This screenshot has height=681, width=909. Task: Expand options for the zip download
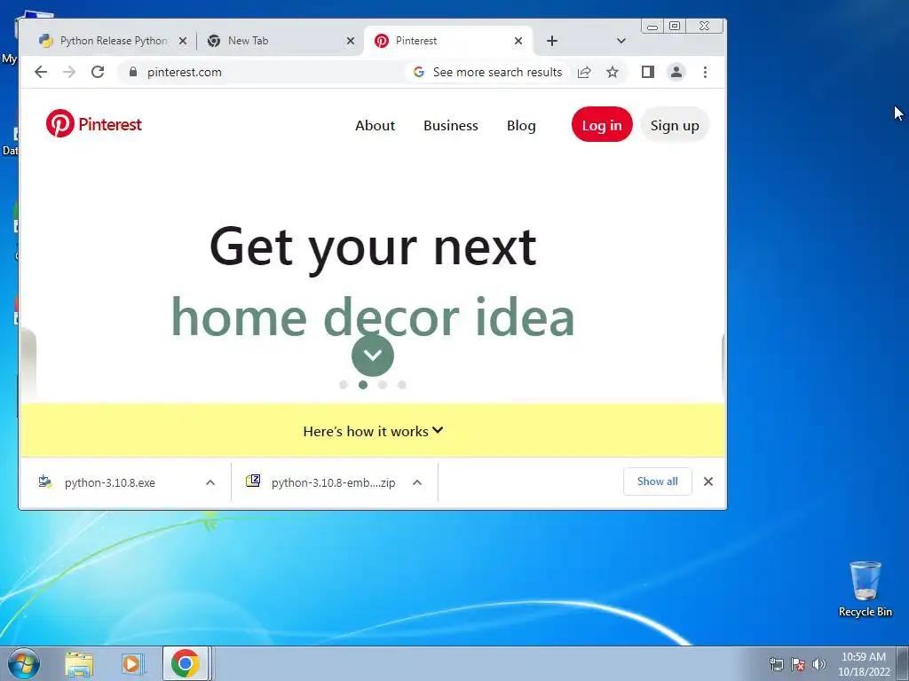click(417, 482)
